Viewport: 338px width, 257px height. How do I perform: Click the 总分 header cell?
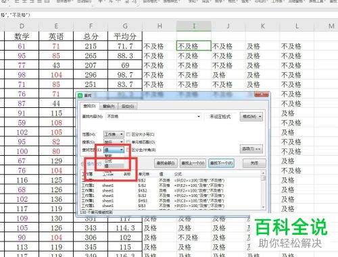point(91,36)
